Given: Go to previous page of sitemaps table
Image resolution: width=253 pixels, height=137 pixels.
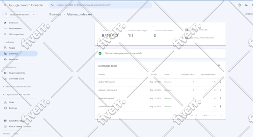Looking at the screenshot, I should [x=215, y=115].
